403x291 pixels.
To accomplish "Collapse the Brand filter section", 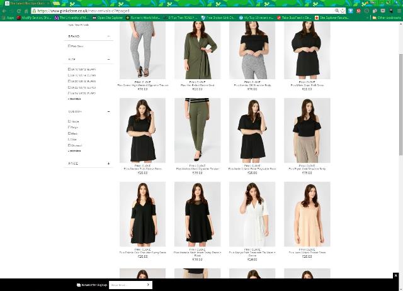I will tap(109, 36).
